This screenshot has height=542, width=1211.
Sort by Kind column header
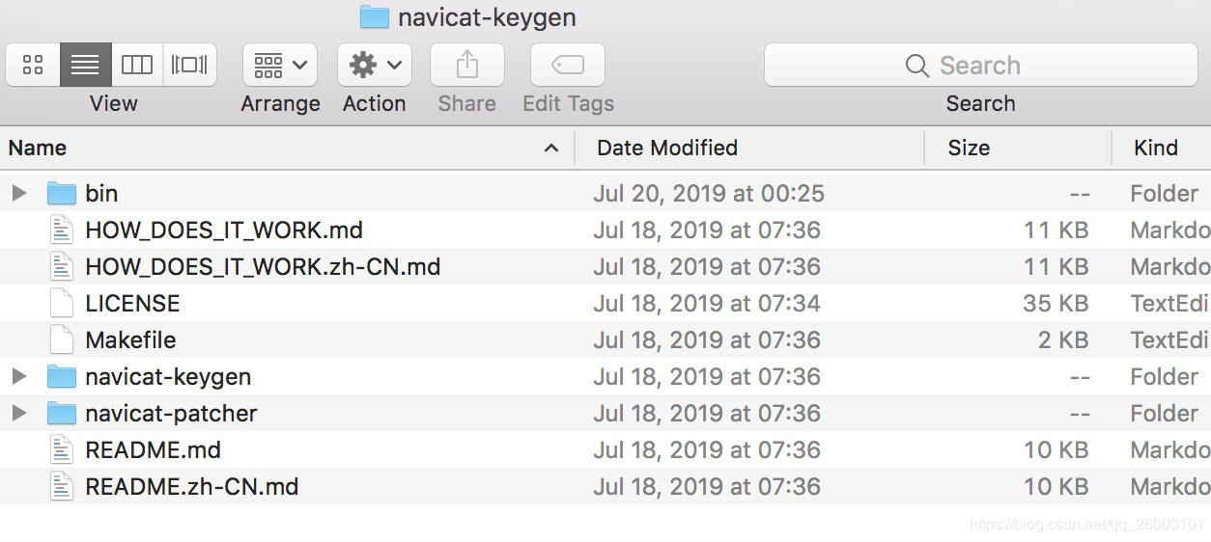tap(1162, 148)
